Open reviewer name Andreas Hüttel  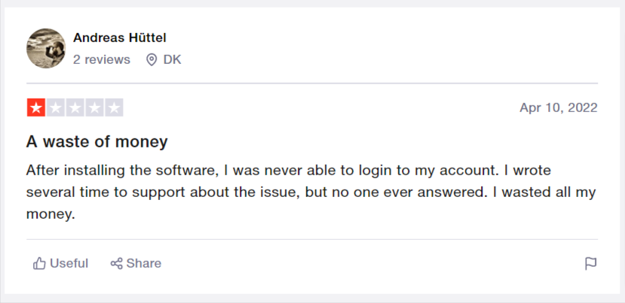(120, 38)
